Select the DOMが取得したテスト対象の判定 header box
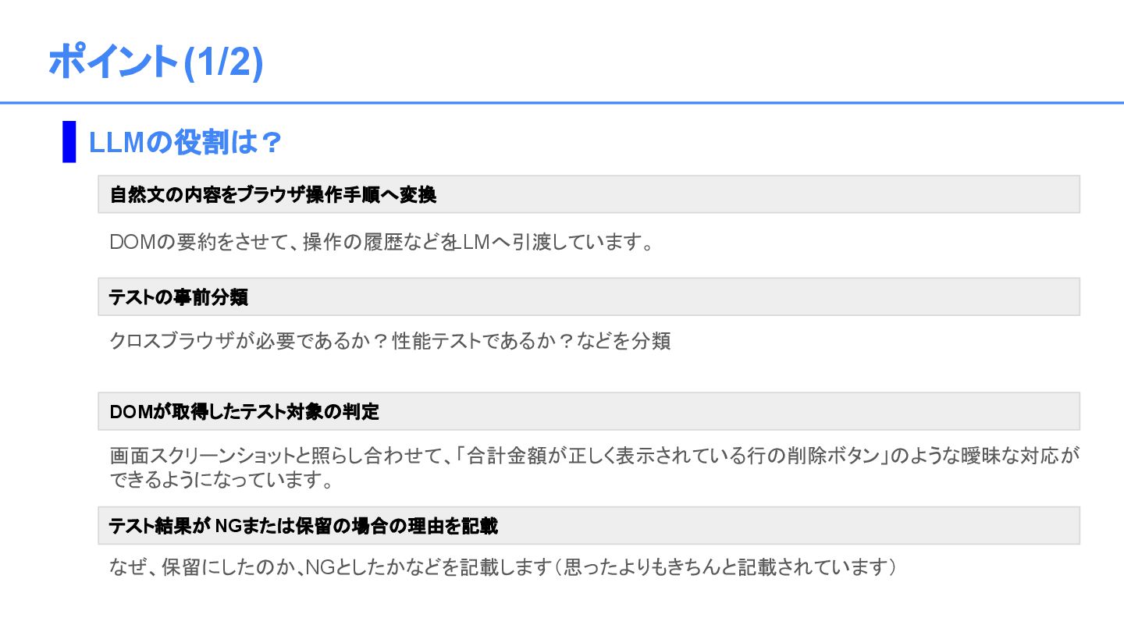The height and width of the screenshot is (632, 1124). click(x=589, y=411)
